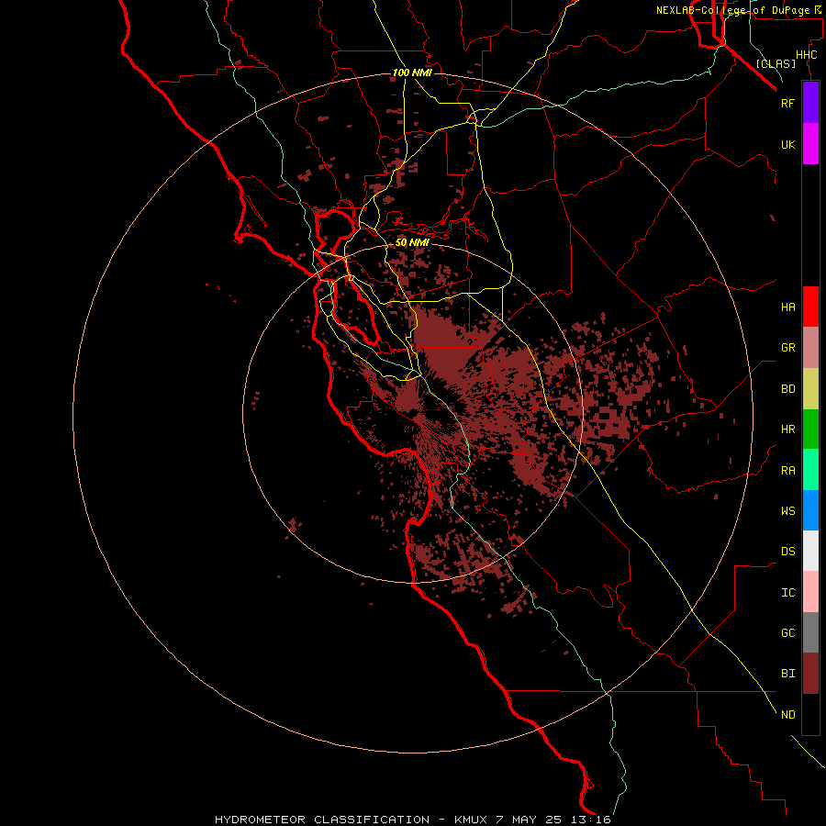Screen dimensions: 826x826
Task: Click the ND black legend swatch
Action: (810, 714)
